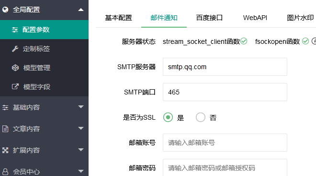316x176 pixels.
Task: Click the 邮箱账号 label
Action: click(x=142, y=143)
